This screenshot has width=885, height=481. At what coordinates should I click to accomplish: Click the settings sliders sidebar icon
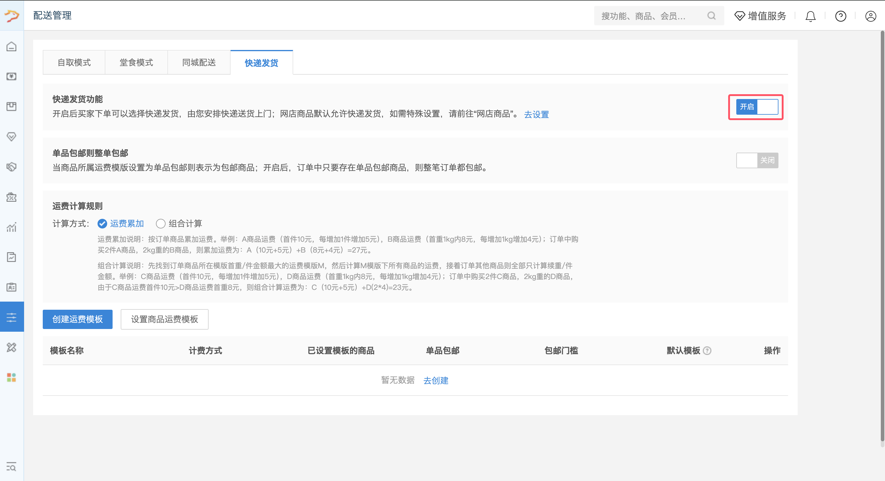tap(11, 317)
